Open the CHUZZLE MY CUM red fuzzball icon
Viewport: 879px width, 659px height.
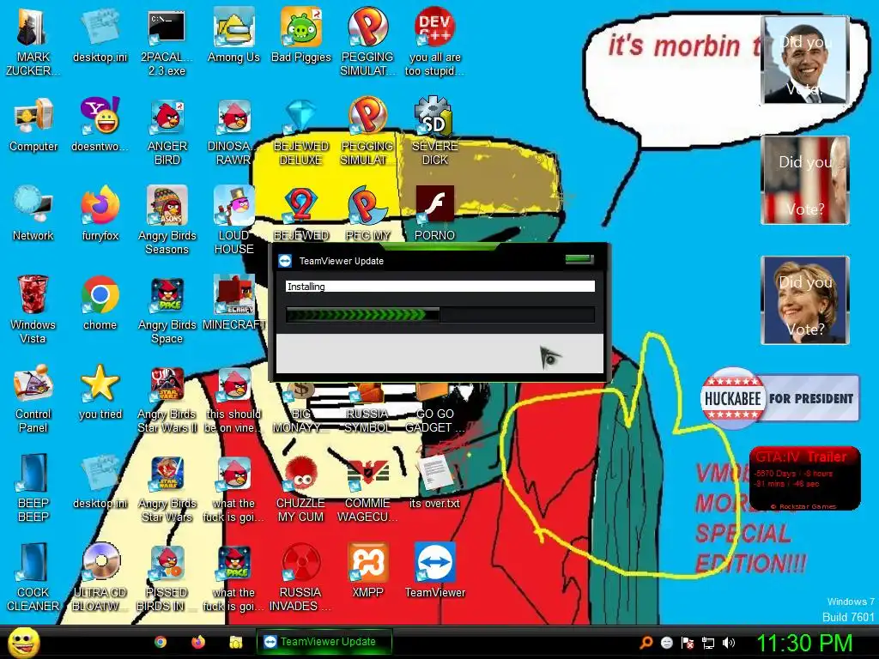coord(301,487)
